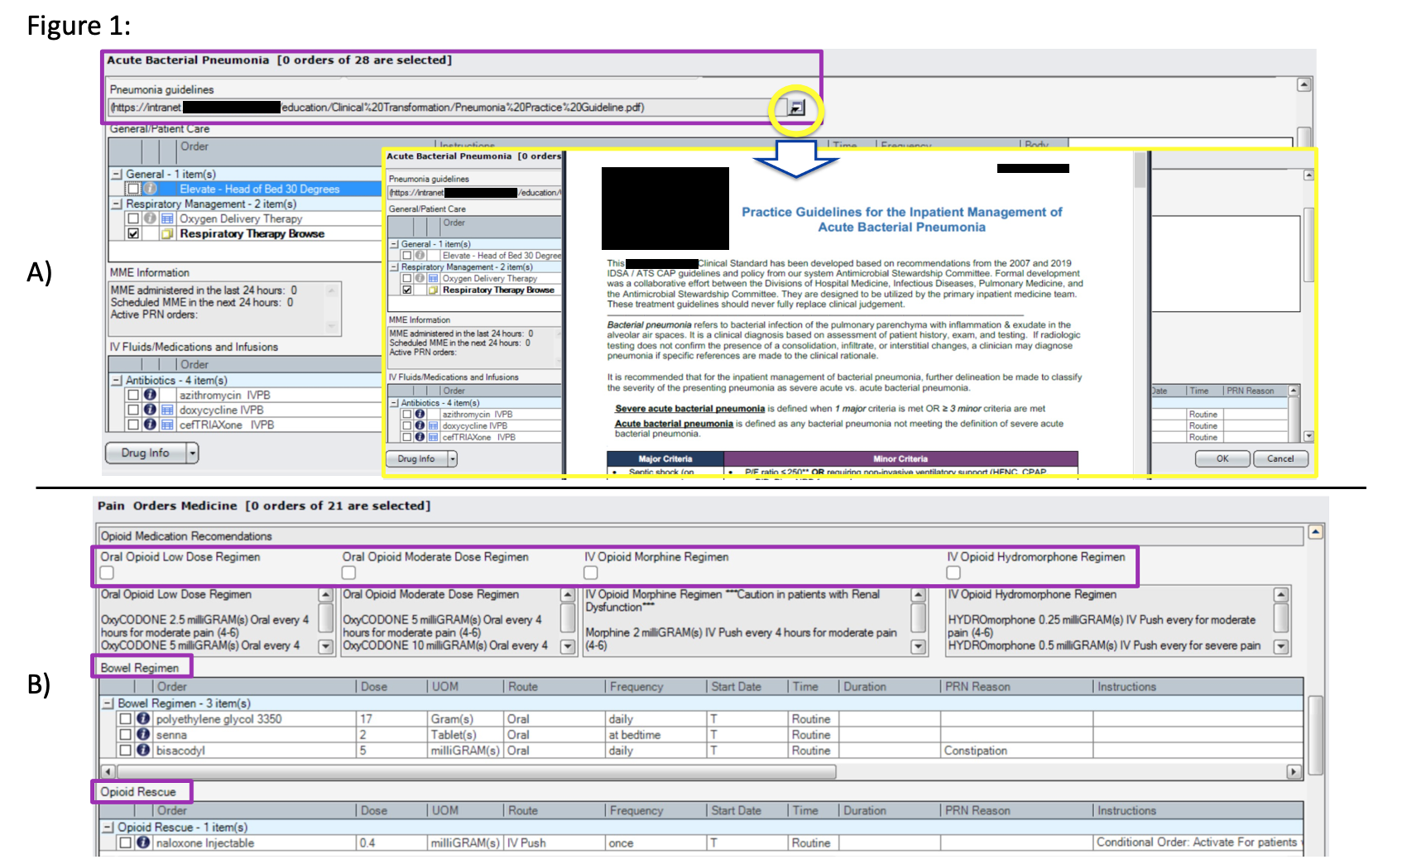
Task: Open the Pneumonia guidelines link icon
Action: tap(796, 108)
